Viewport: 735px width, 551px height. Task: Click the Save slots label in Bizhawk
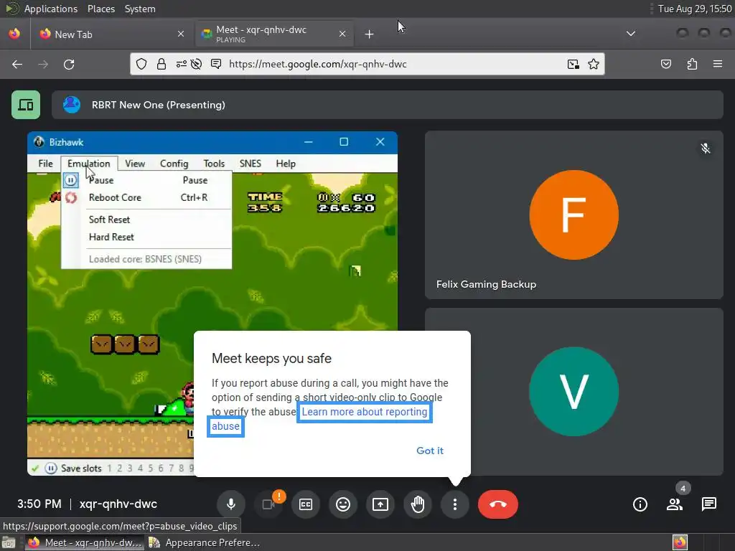coord(81,468)
